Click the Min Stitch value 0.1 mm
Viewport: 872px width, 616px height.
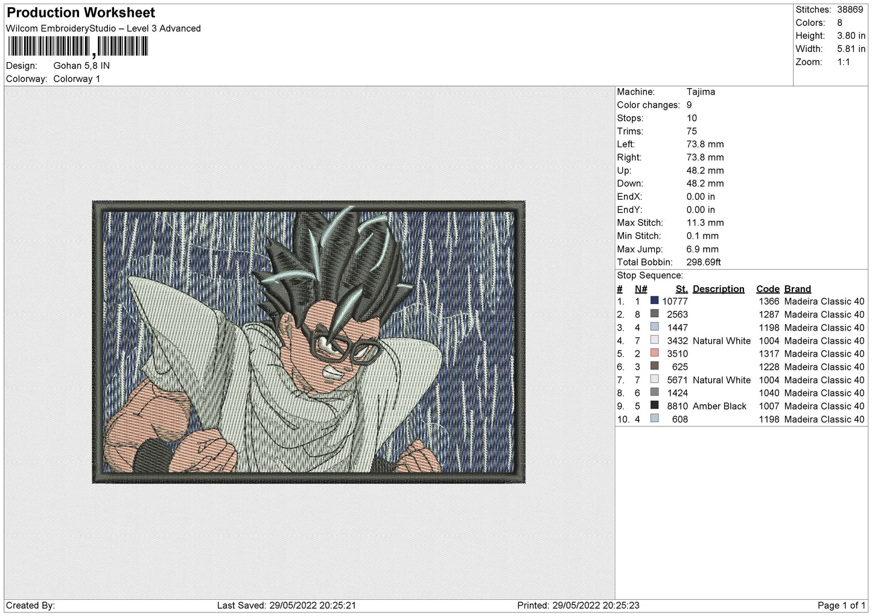click(704, 236)
